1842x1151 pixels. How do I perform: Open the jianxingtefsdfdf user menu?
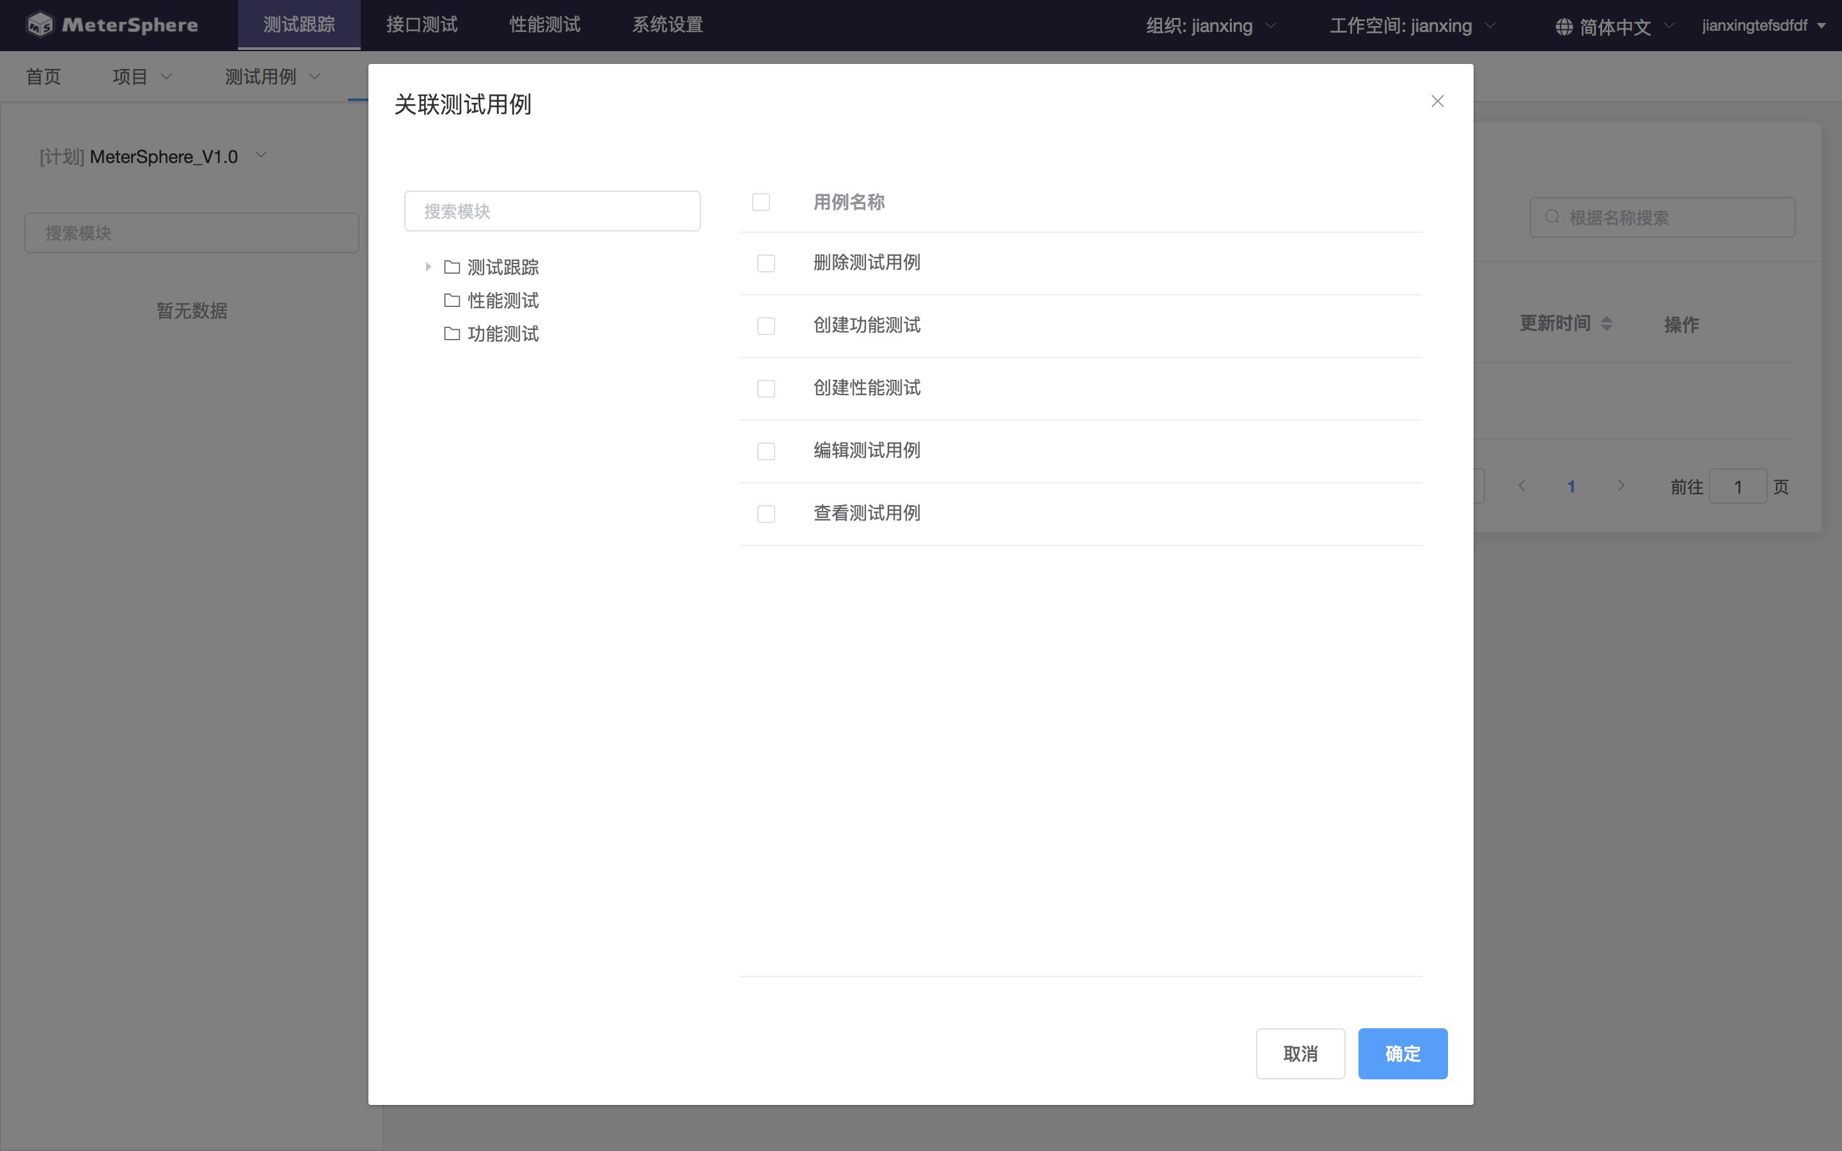pyautogui.click(x=1763, y=26)
